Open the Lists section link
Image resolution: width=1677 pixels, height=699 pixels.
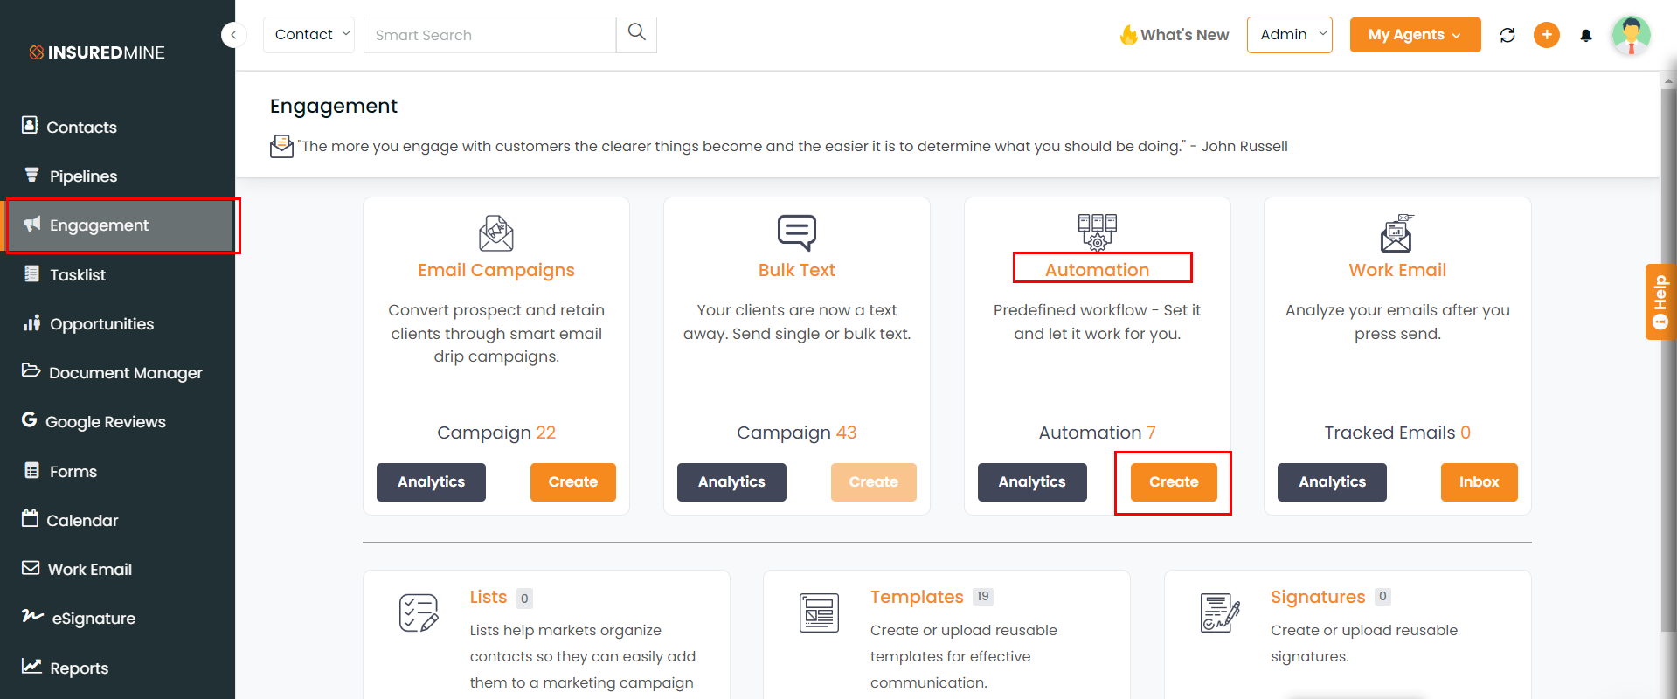coord(489,597)
